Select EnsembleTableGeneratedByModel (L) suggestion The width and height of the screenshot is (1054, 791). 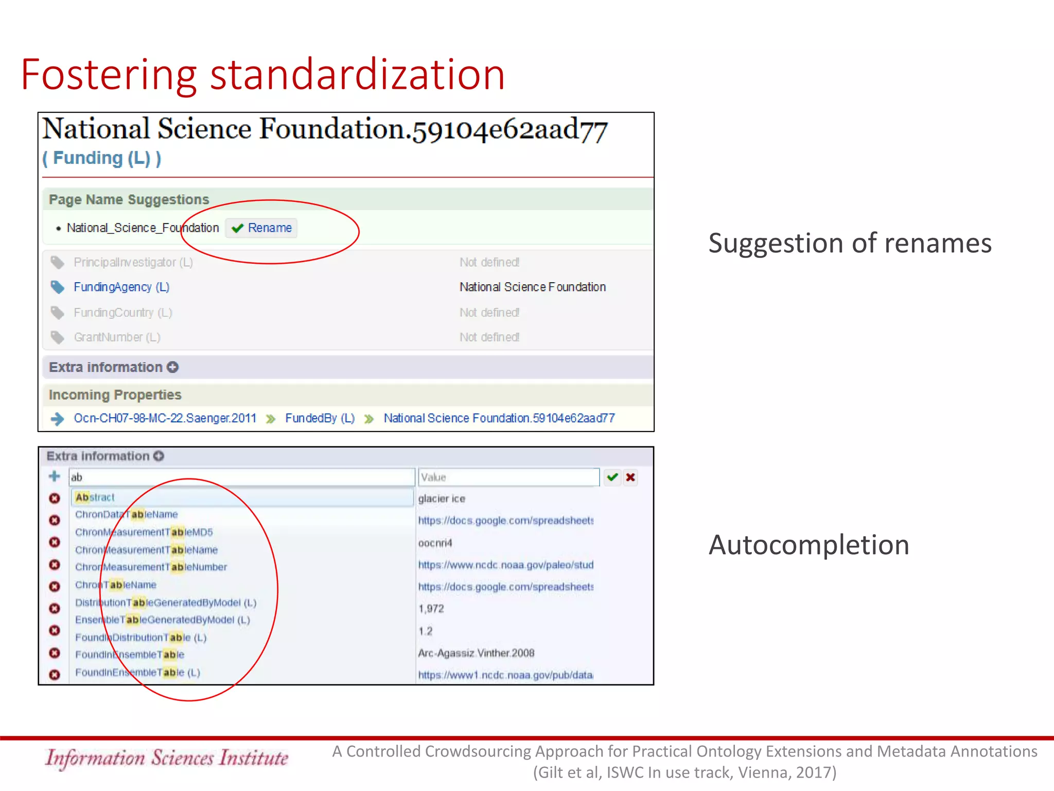coord(163,620)
